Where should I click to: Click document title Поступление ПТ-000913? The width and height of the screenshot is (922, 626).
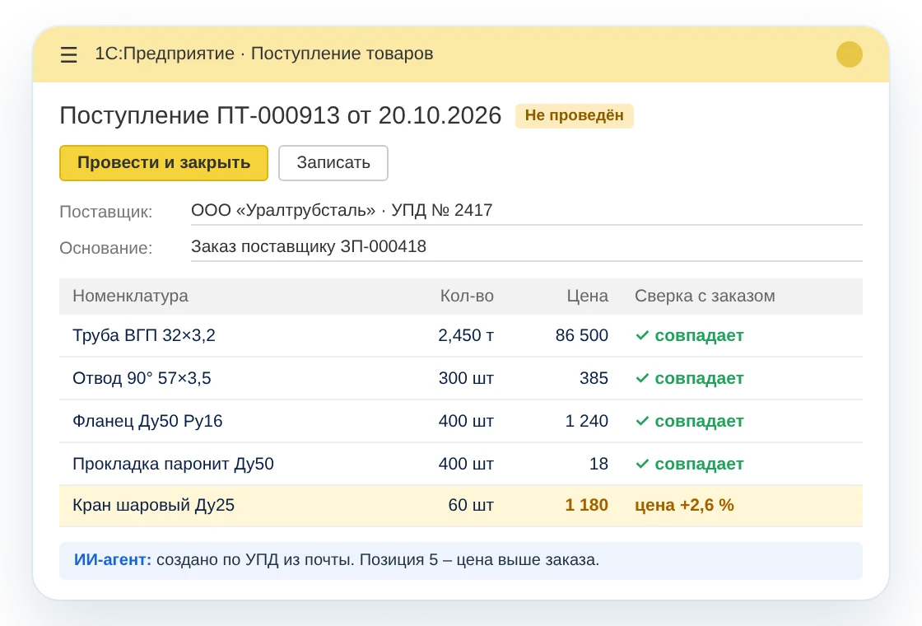281,116
